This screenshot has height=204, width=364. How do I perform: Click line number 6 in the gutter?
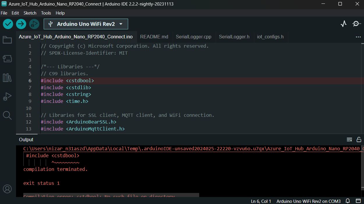click(x=30, y=80)
